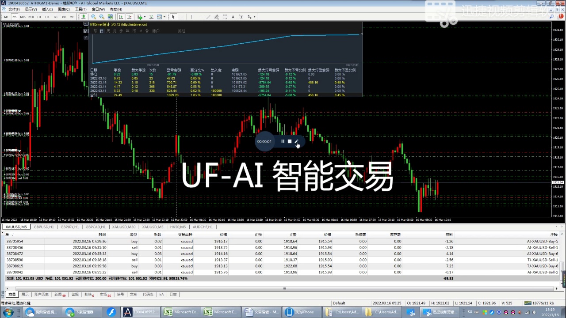Select the Fibonacci retracement tool
This screenshot has height=318, width=566.
tap(225, 17)
